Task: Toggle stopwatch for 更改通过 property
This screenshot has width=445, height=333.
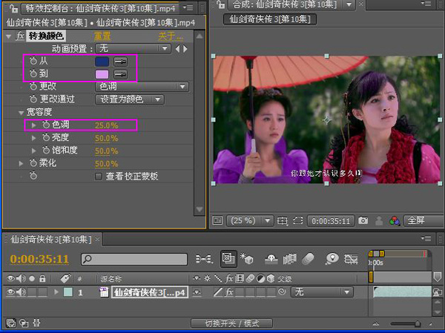Action: point(33,99)
